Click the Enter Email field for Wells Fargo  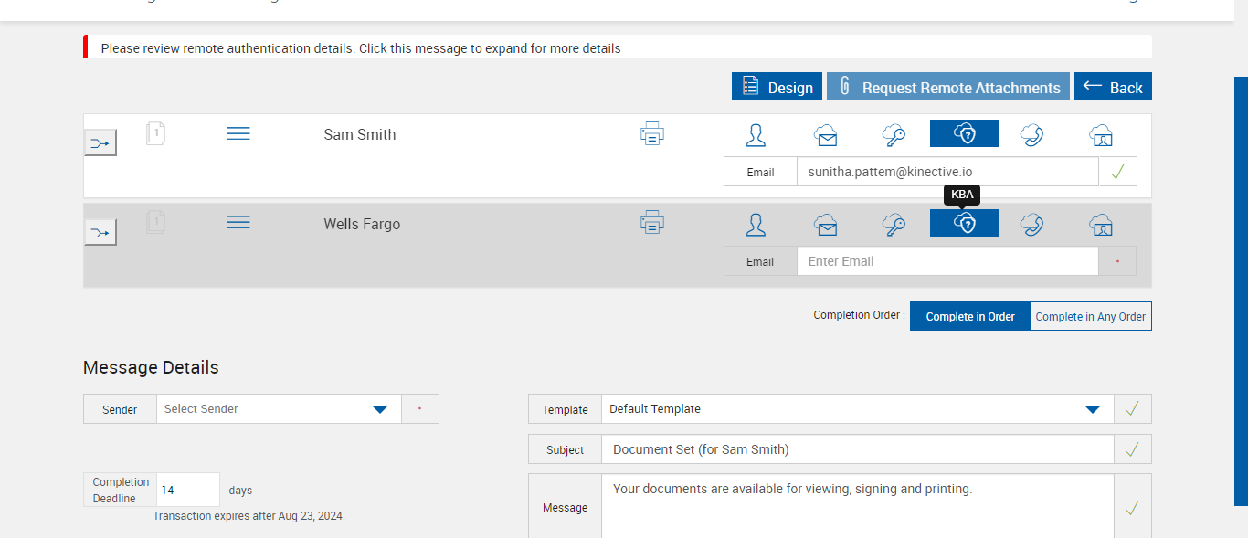947,261
